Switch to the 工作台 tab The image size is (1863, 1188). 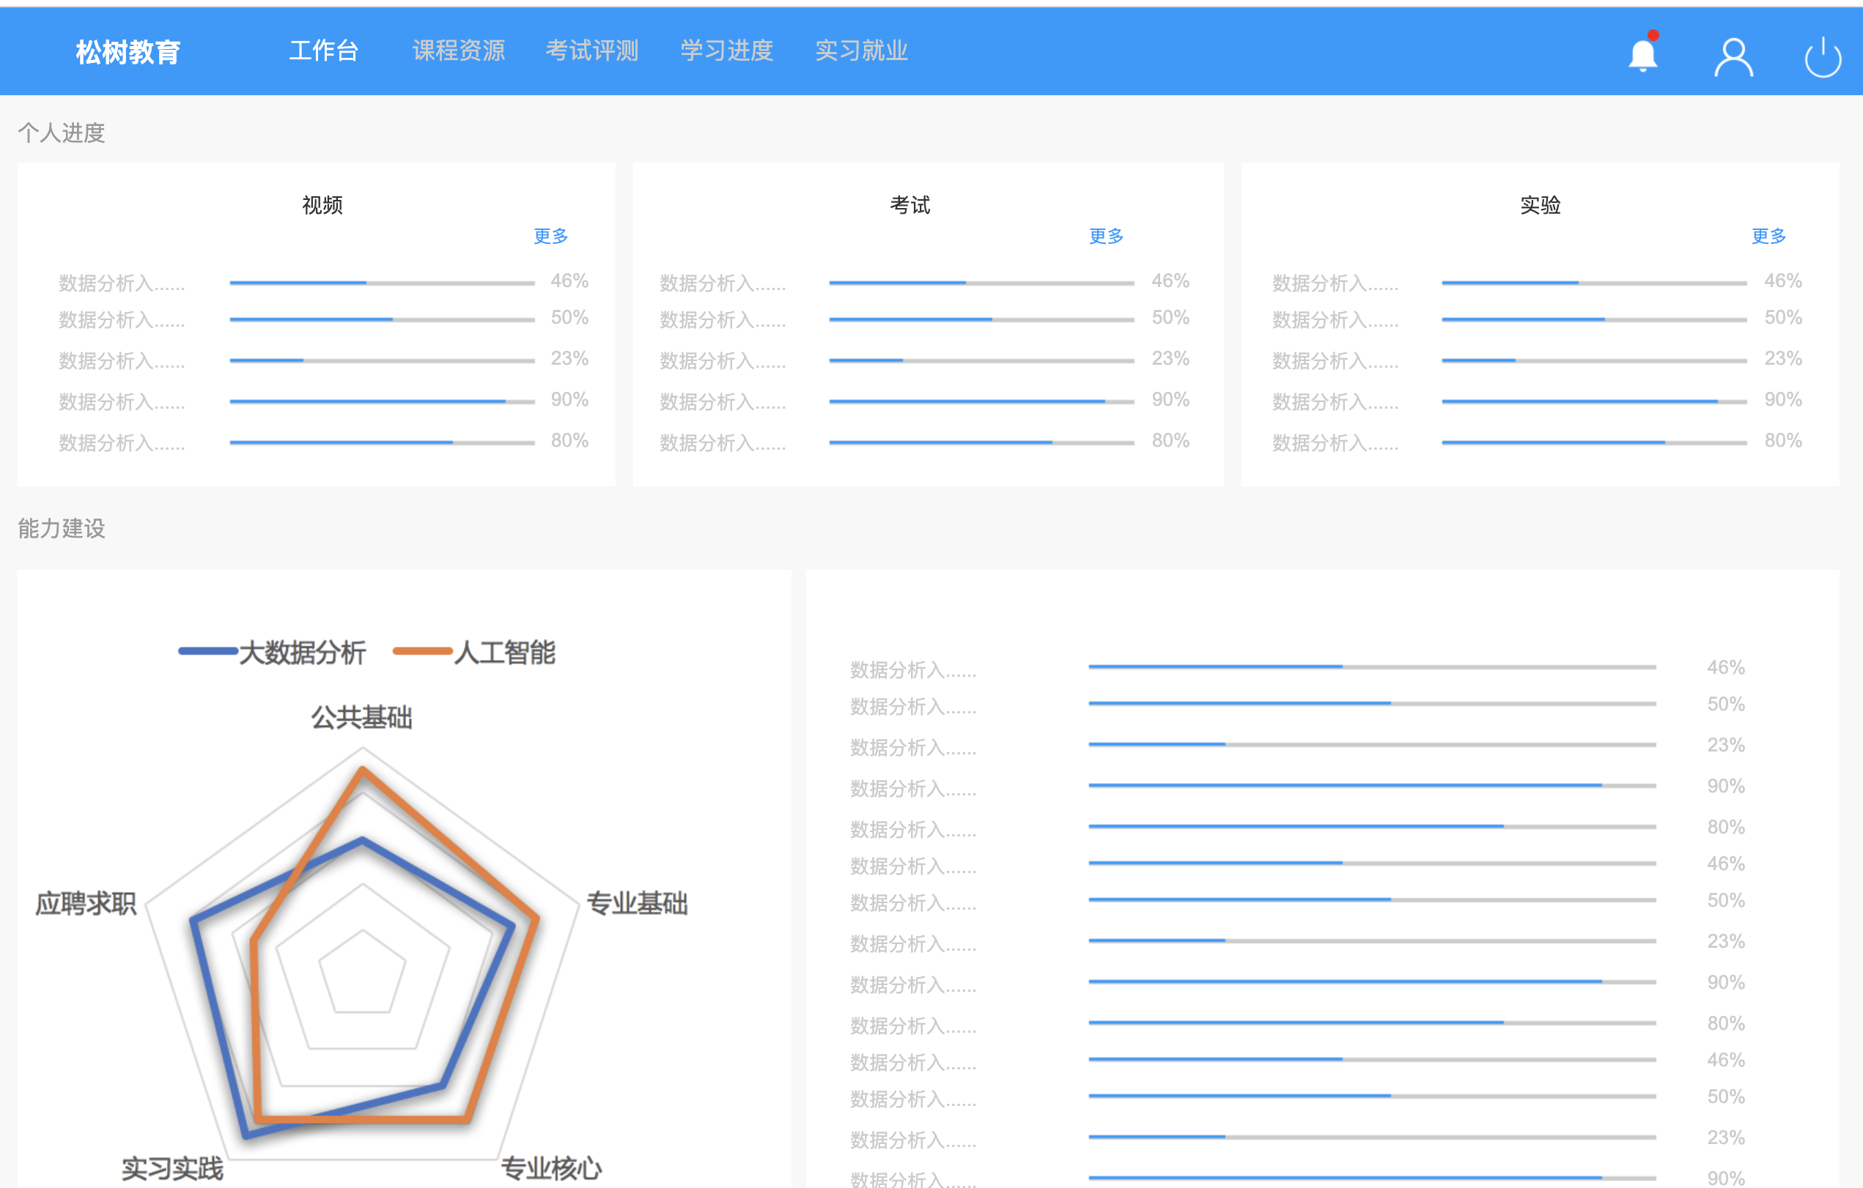(323, 51)
